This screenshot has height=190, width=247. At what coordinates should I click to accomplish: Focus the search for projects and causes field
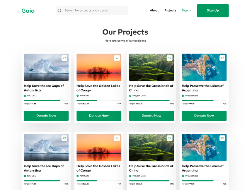pyautogui.click(x=92, y=10)
